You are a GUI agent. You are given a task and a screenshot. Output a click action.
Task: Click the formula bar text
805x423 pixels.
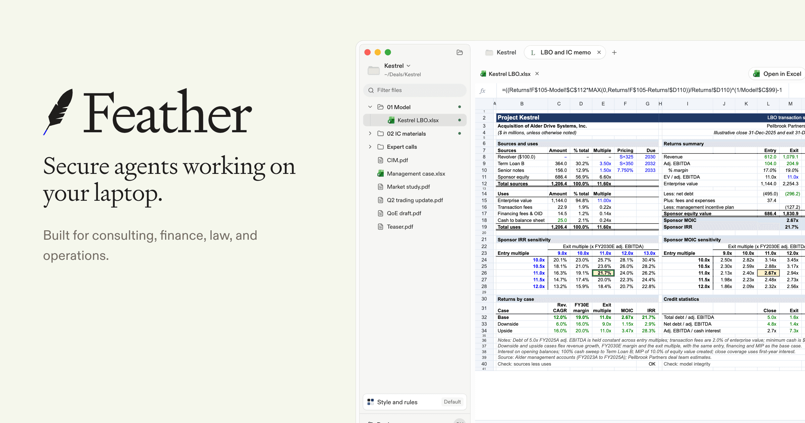(642, 90)
